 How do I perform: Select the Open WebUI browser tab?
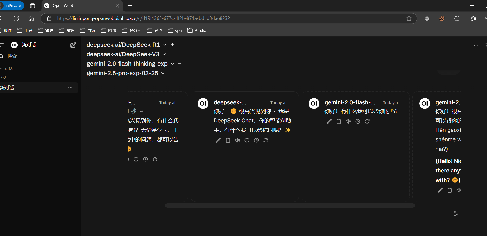[82, 6]
